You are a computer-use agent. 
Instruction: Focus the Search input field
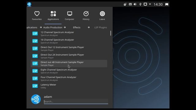(76, 101)
